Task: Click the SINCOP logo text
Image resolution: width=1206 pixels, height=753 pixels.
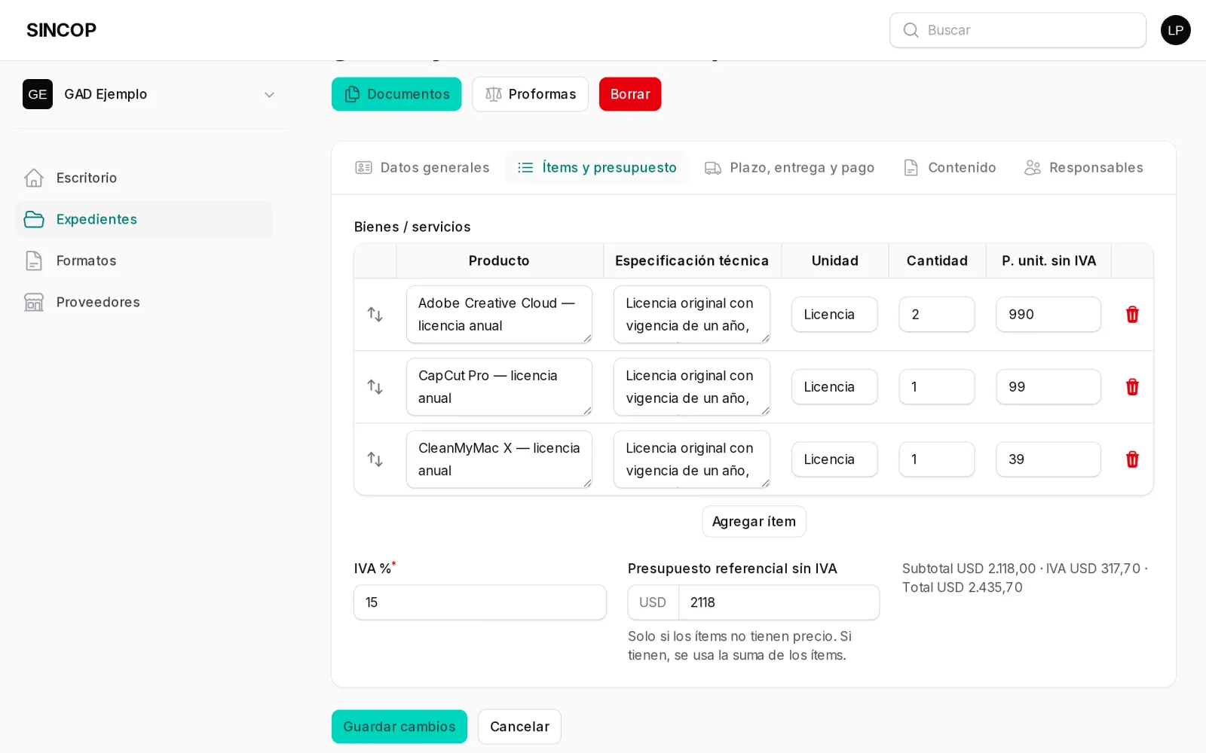Action: (x=61, y=30)
